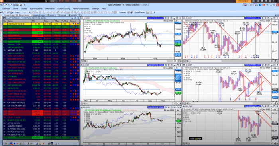Click the undo arrow icon
The image size is (279, 146).
click(x=7, y=5)
